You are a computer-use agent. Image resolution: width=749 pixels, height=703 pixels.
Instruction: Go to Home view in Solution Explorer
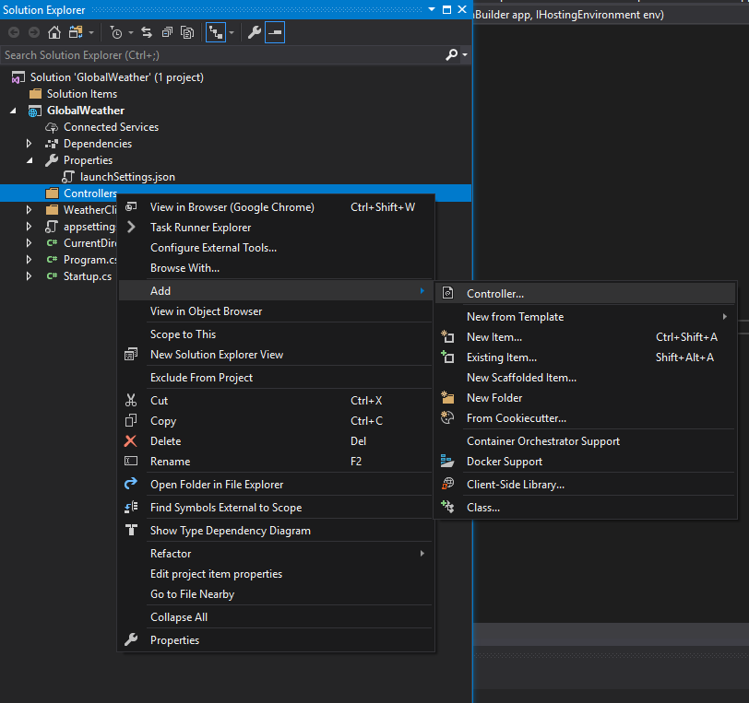pos(54,32)
